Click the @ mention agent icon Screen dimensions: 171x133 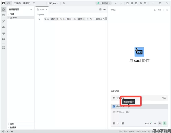(x=114, y=123)
